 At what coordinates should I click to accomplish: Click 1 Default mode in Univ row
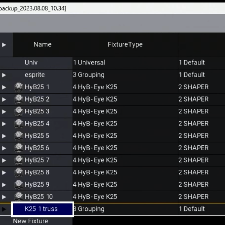[202, 62]
